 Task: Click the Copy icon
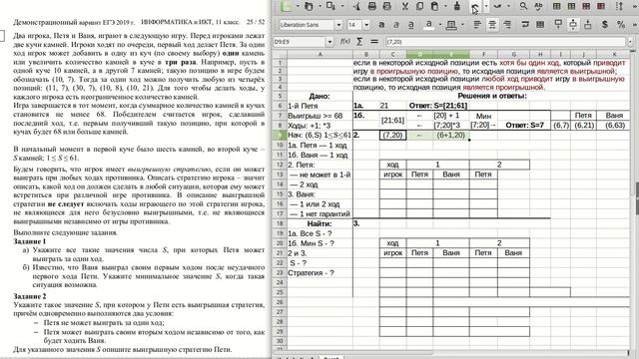click(x=419, y=6)
